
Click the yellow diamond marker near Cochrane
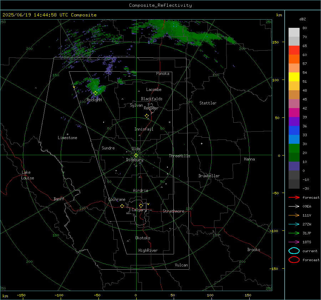122,206
